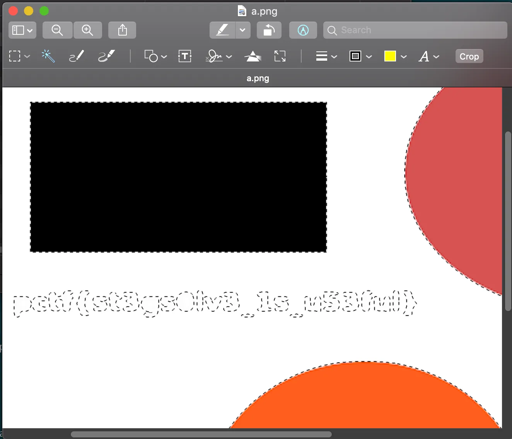Open the Text Style font icon
This screenshot has width=512, height=439.
coord(424,56)
